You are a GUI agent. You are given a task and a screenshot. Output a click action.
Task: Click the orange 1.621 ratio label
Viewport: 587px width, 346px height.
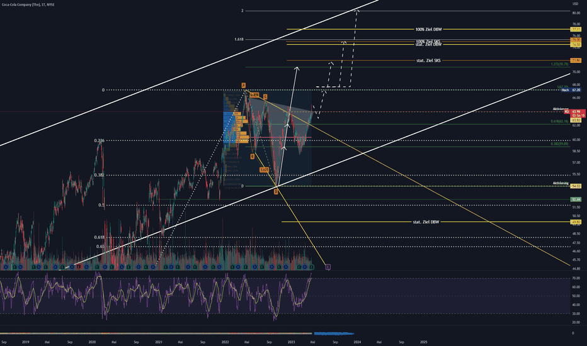point(264,170)
